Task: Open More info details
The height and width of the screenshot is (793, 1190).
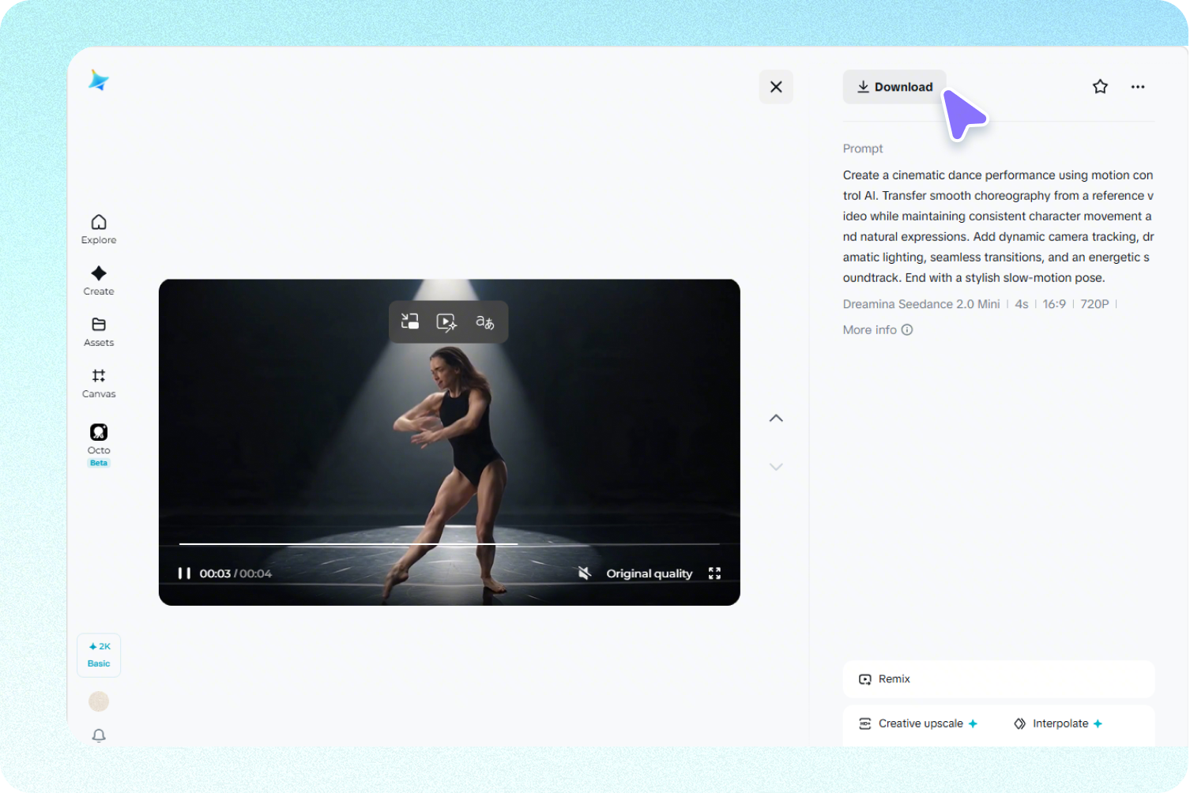Action: (x=878, y=330)
